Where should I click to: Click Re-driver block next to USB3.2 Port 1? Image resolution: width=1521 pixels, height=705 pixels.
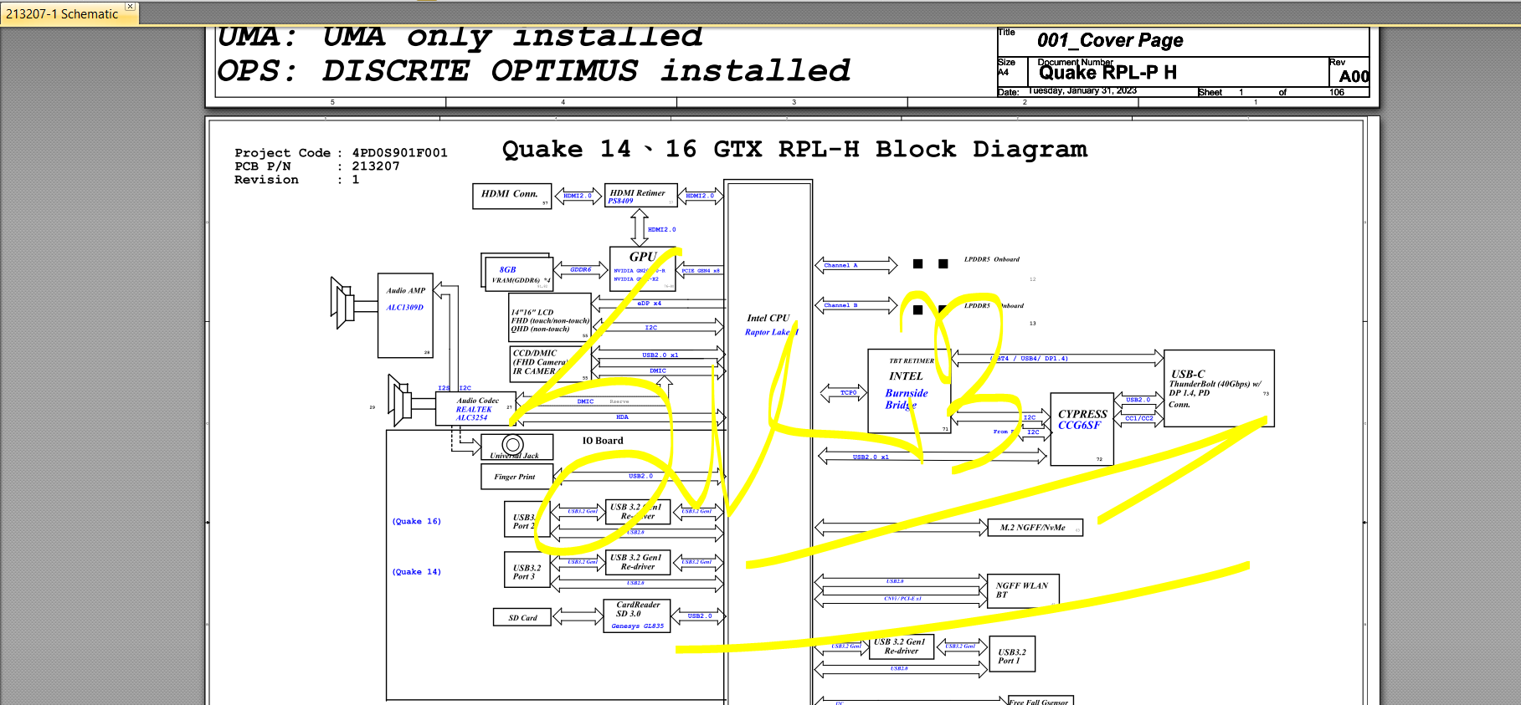(x=901, y=646)
